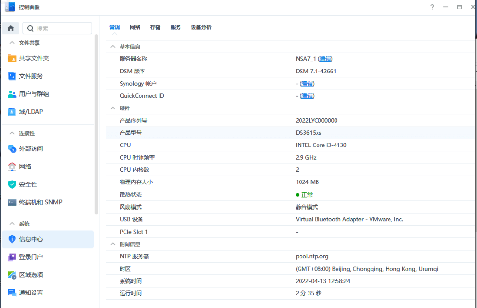Click the CPU 内核数 row label
The height and width of the screenshot is (308, 477).
(x=134, y=170)
